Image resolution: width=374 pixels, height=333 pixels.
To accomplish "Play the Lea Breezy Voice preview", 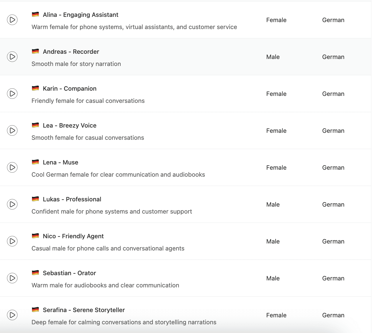I will 12,130.
